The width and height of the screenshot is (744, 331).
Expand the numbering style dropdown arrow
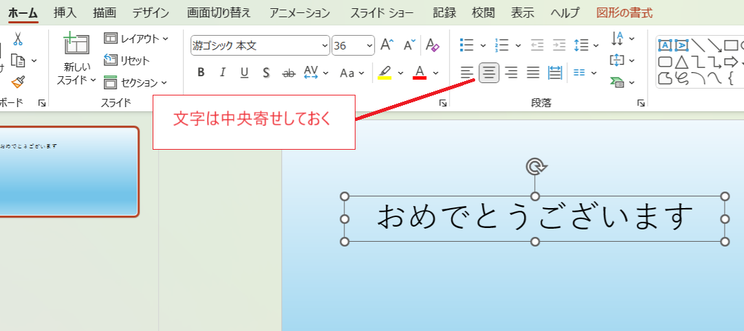click(x=518, y=45)
